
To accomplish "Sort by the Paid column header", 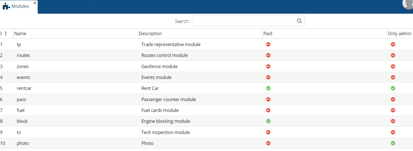I will [x=268, y=33].
